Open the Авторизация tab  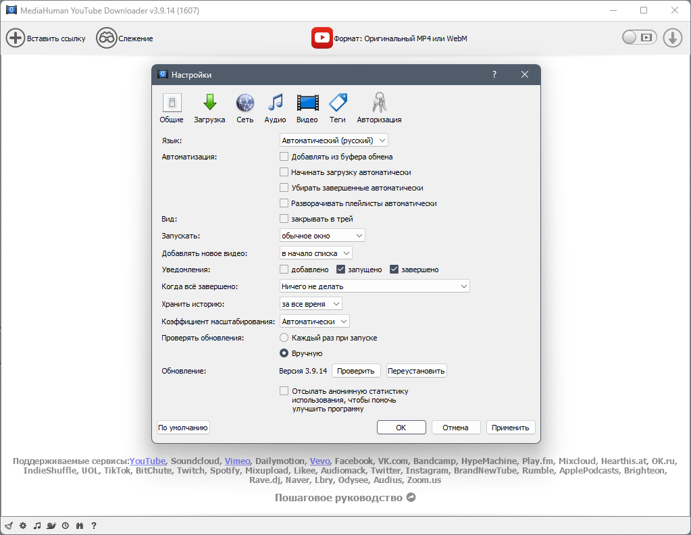[x=379, y=108]
